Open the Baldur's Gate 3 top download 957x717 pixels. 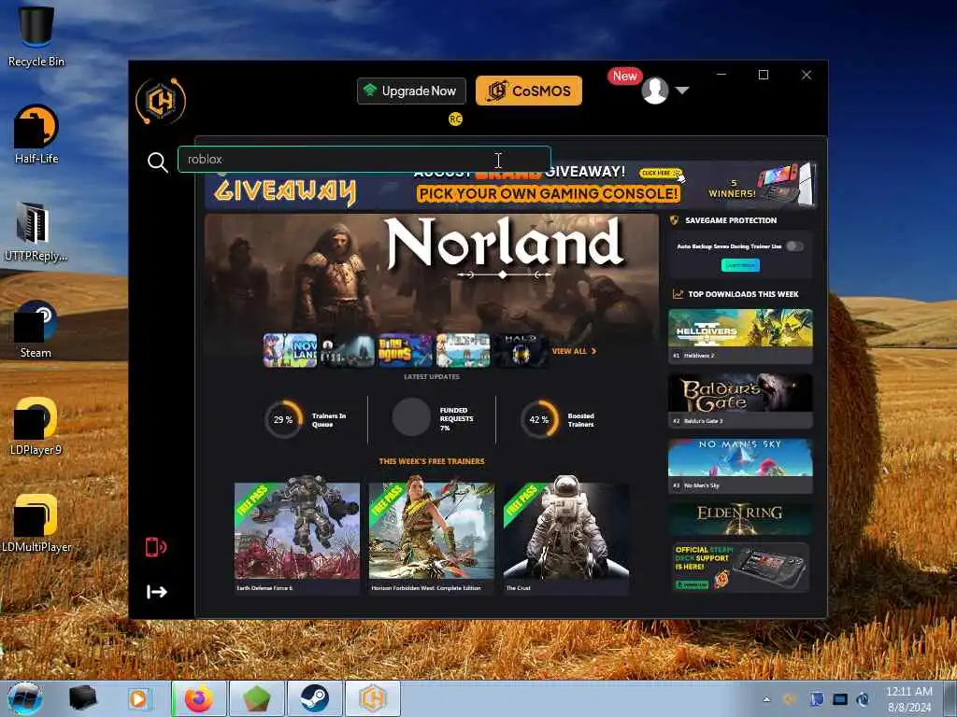[740, 401]
